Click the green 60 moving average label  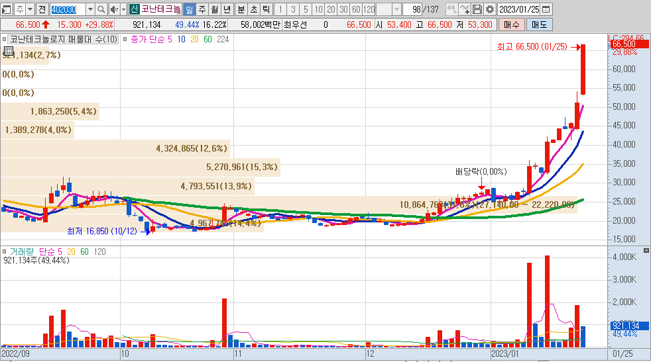(x=207, y=40)
